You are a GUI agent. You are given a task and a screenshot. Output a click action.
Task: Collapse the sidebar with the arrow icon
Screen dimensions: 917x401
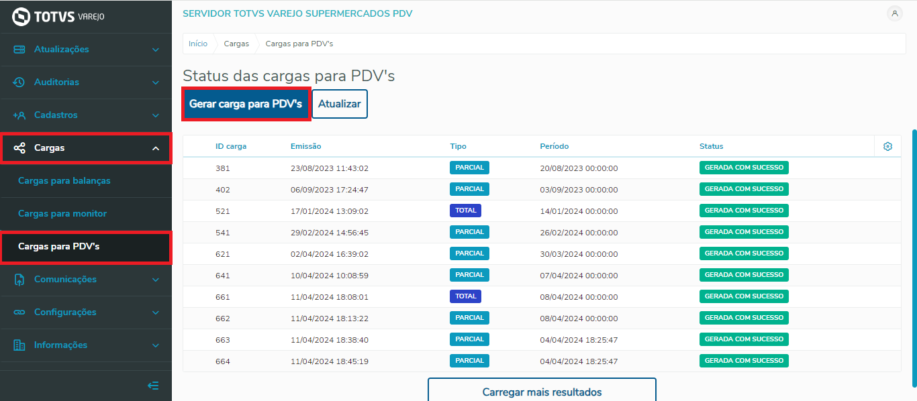(153, 386)
